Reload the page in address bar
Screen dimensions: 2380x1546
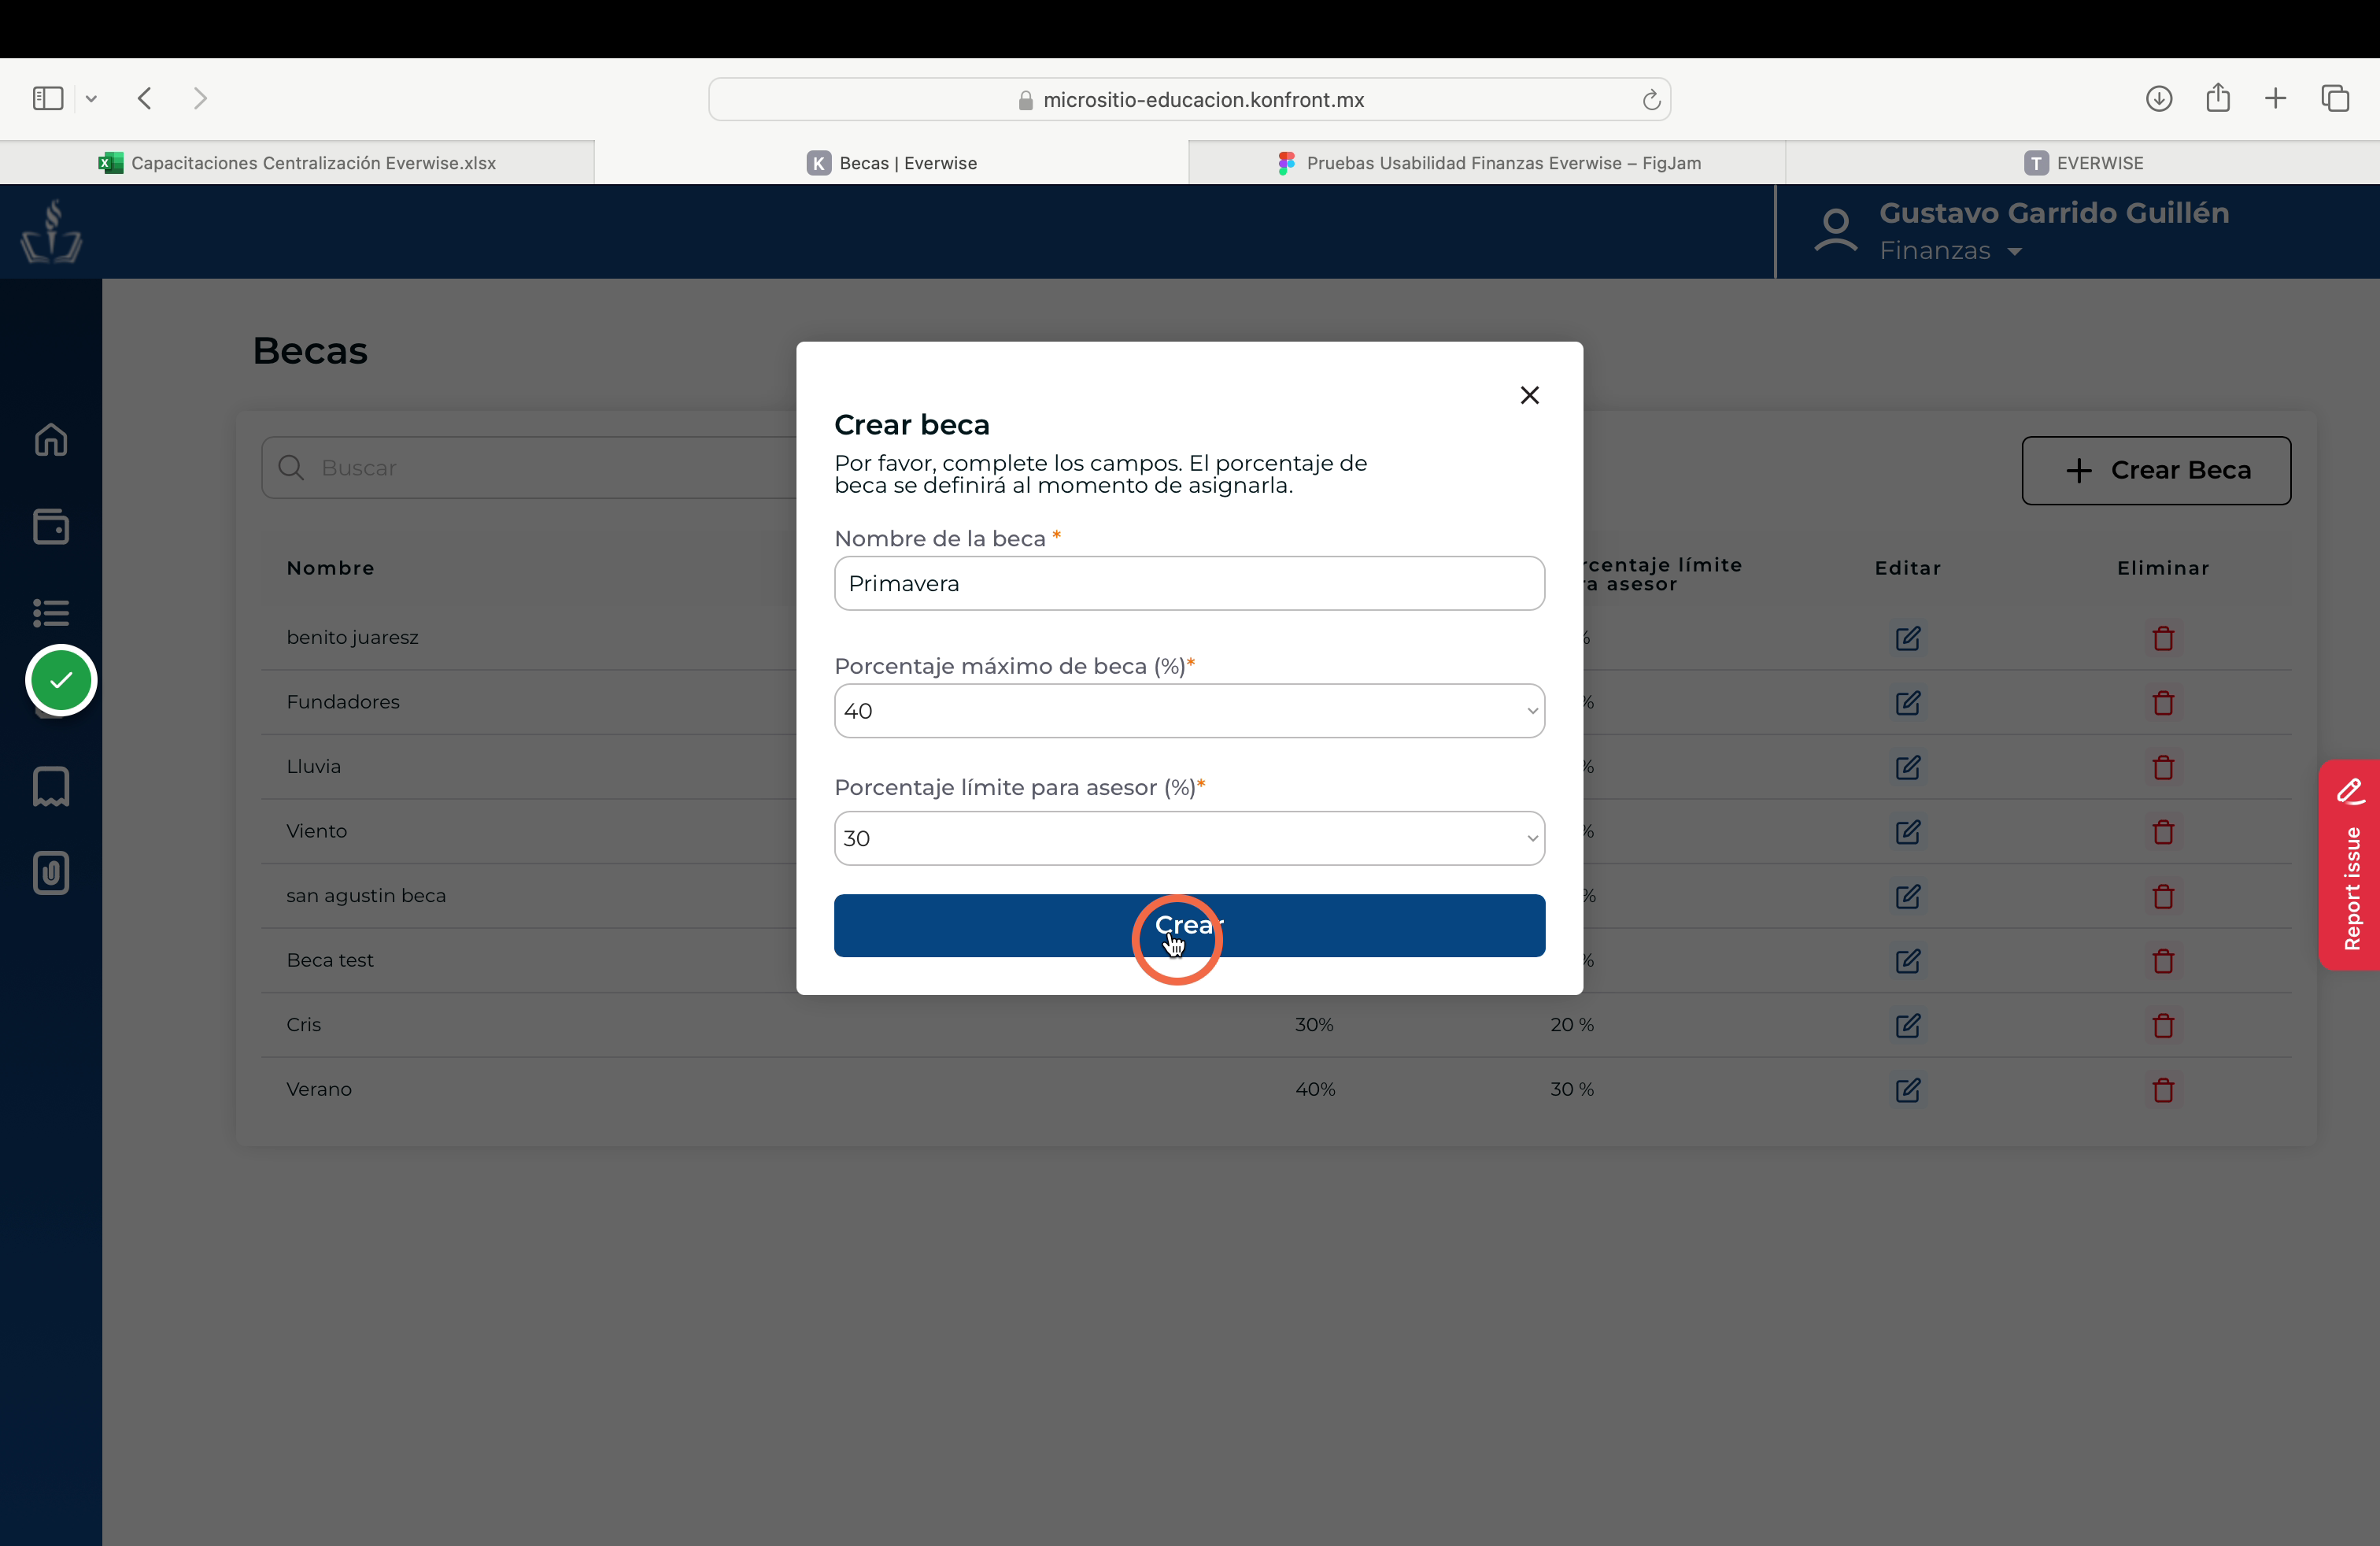click(1651, 99)
